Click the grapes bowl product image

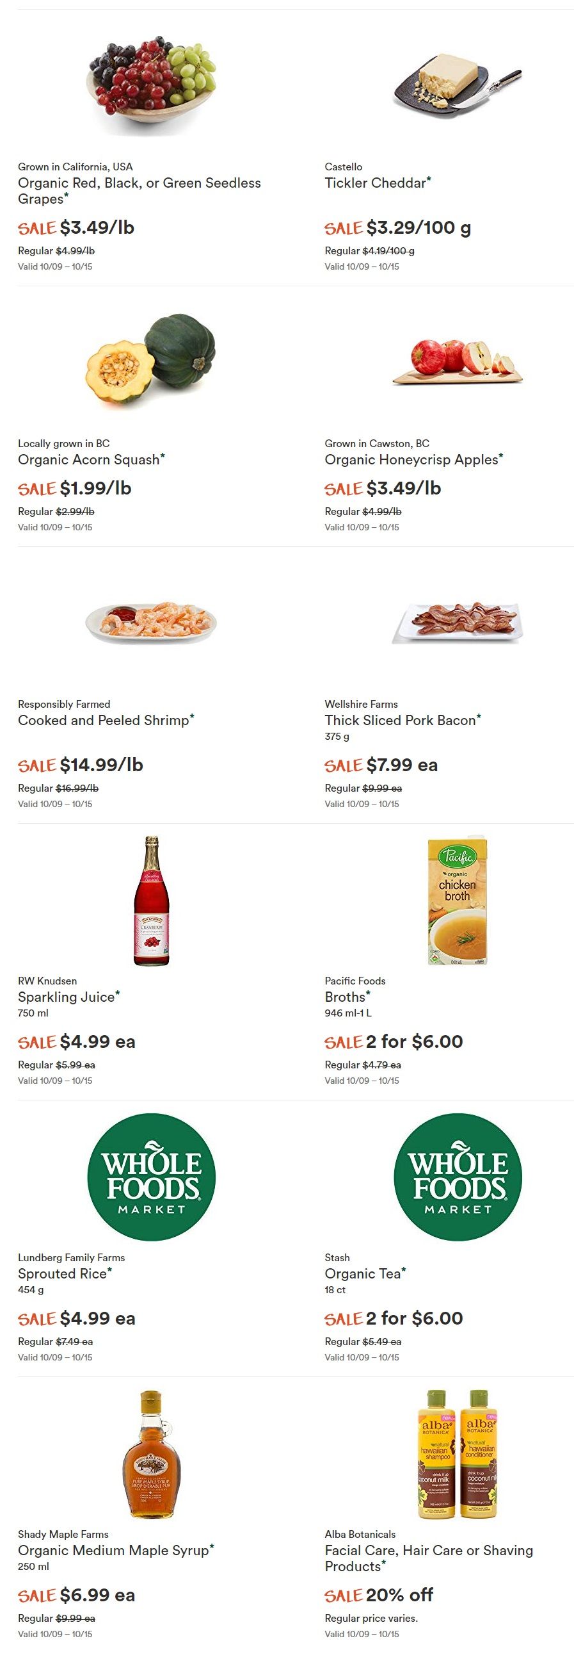click(x=151, y=85)
